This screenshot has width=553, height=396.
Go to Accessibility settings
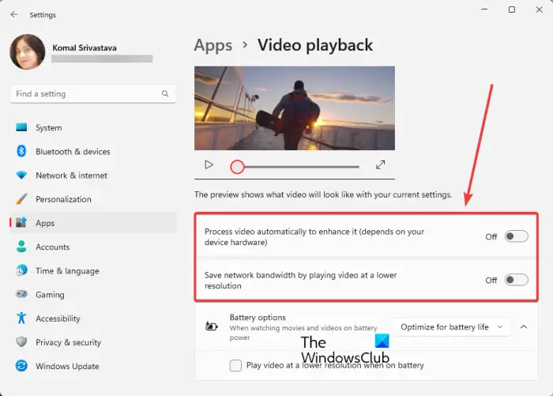point(93,319)
